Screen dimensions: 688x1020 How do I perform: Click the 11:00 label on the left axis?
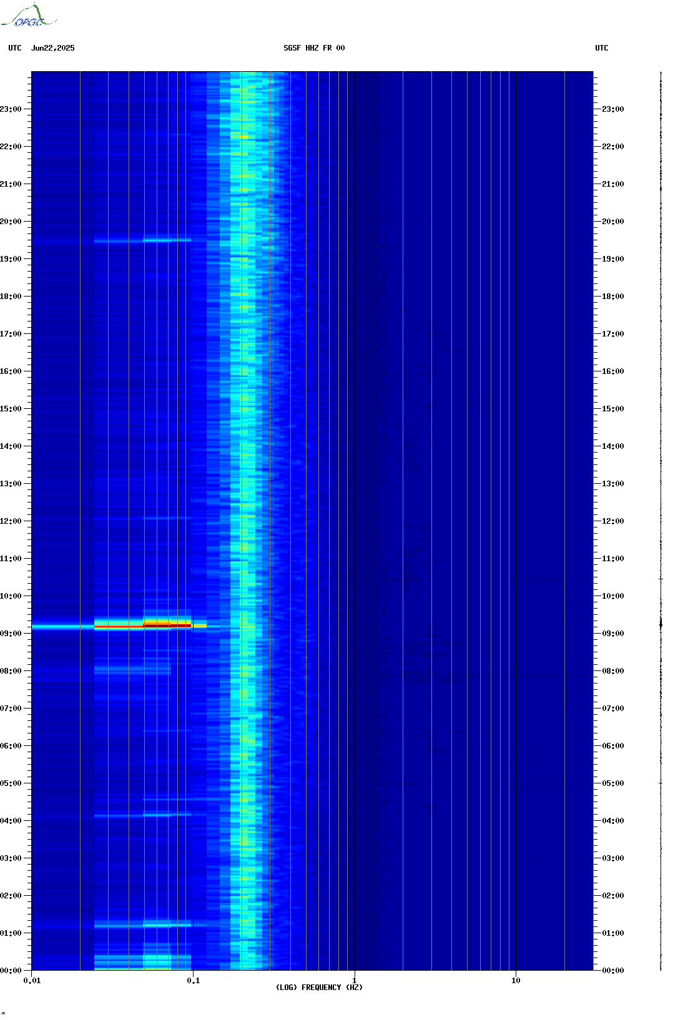(11, 559)
